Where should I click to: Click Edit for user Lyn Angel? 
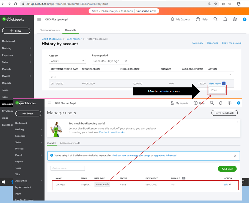(x=225, y=184)
